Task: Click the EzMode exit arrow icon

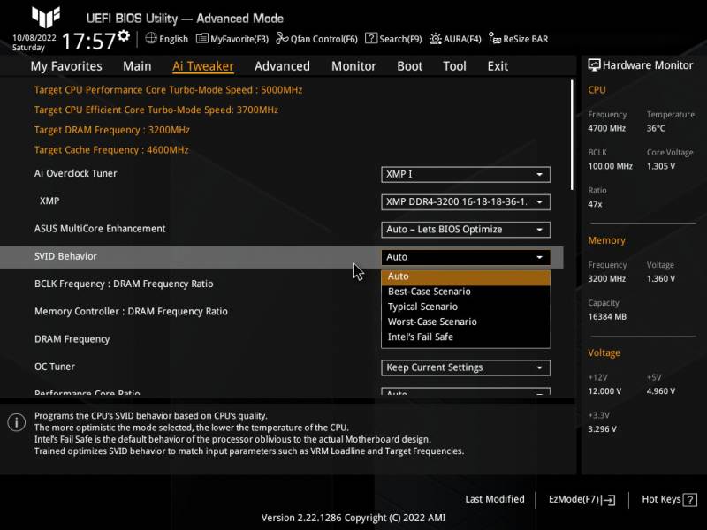Action: [x=608, y=499]
